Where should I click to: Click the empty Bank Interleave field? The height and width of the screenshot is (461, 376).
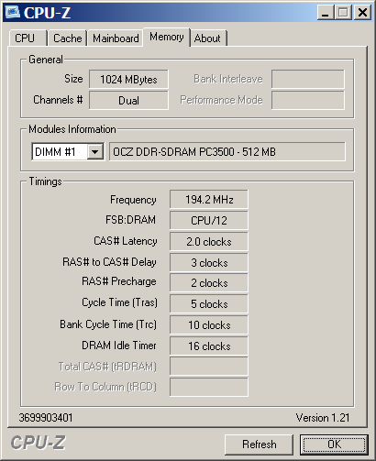[x=308, y=79]
